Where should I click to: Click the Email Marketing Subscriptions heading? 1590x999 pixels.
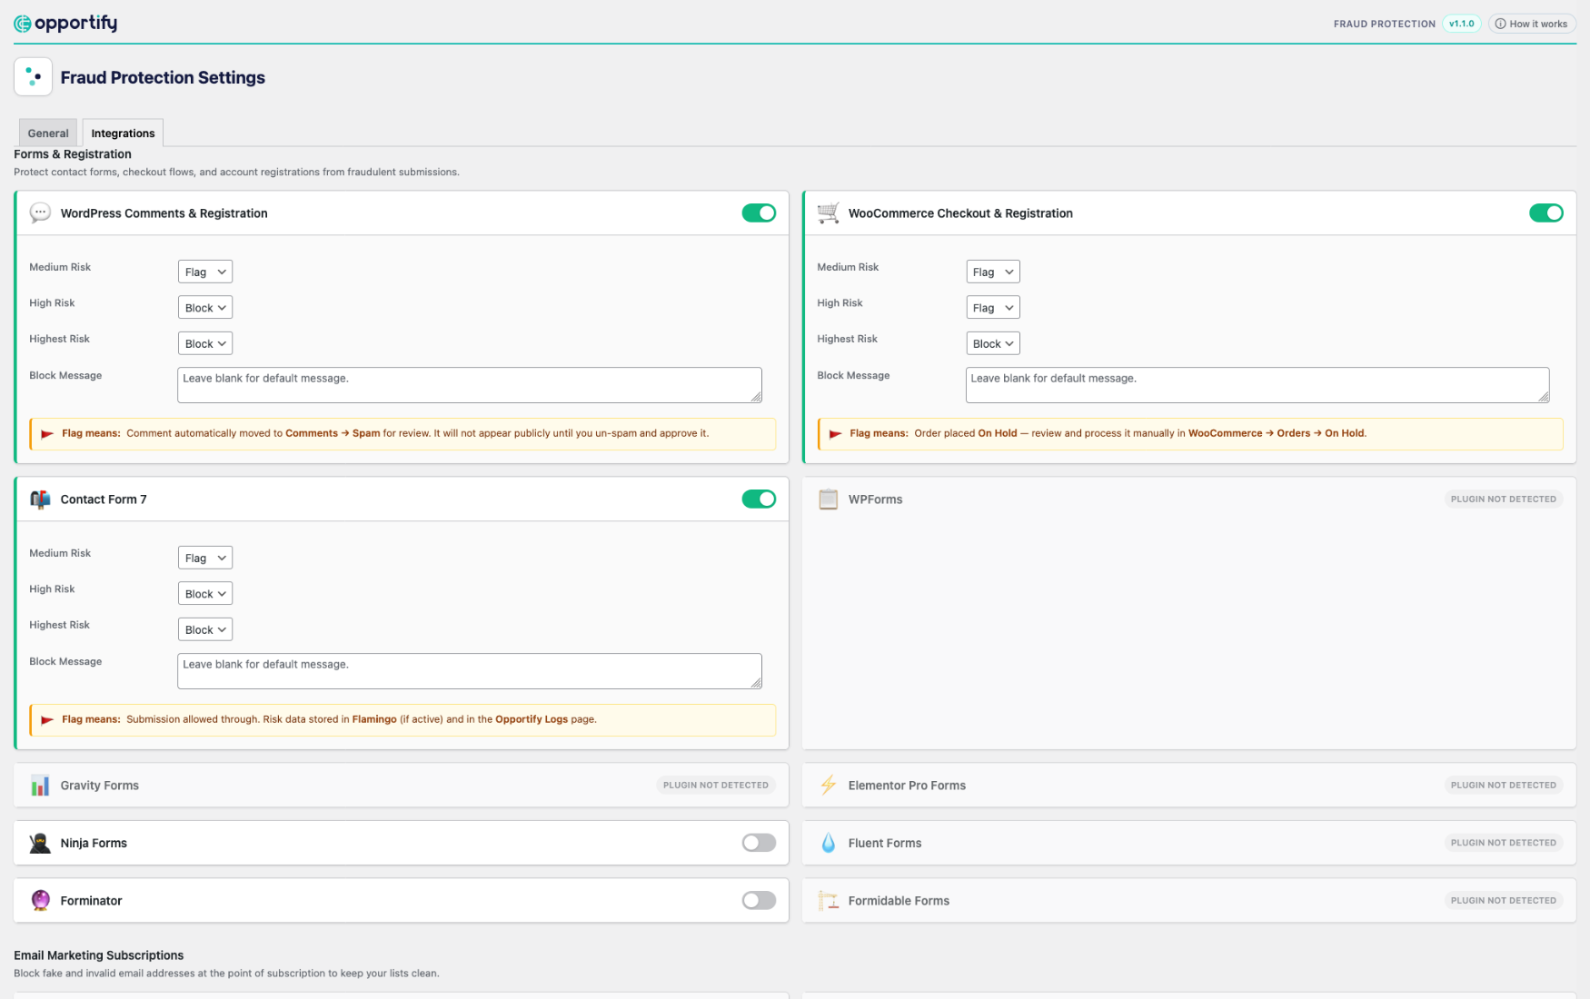(x=99, y=955)
